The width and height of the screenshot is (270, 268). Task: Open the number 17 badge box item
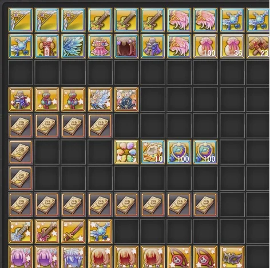(126, 99)
